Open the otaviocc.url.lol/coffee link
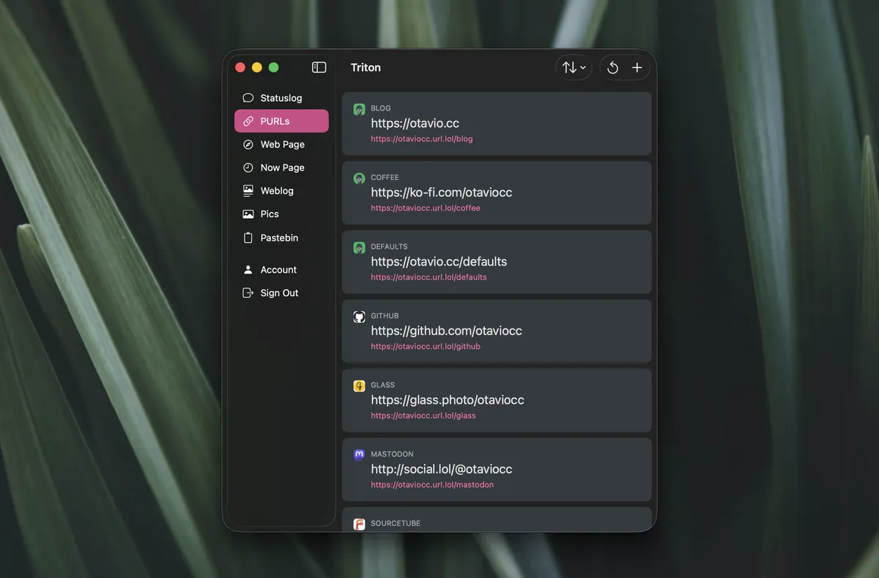The height and width of the screenshot is (578, 879). (426, 208)
